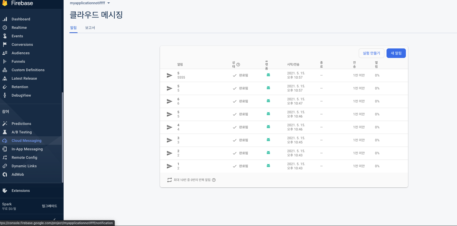
Task: Click the Dynamic Links chain icon
Action: [5, 166]
